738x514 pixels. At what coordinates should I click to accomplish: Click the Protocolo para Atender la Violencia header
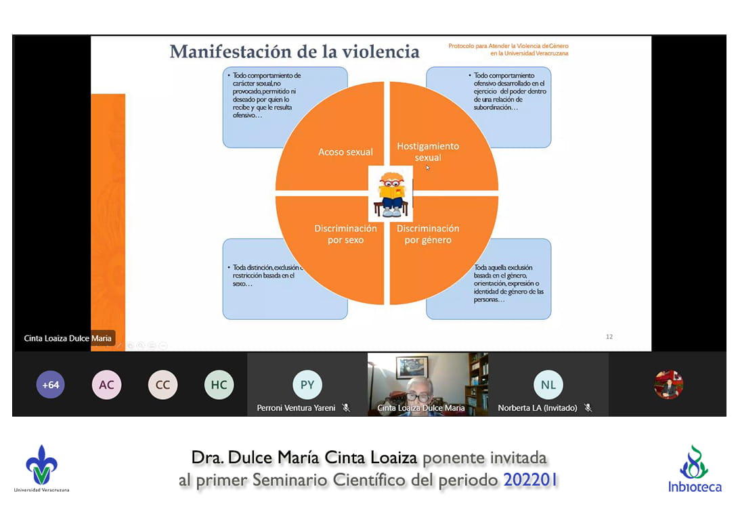[x=508, y=49]
